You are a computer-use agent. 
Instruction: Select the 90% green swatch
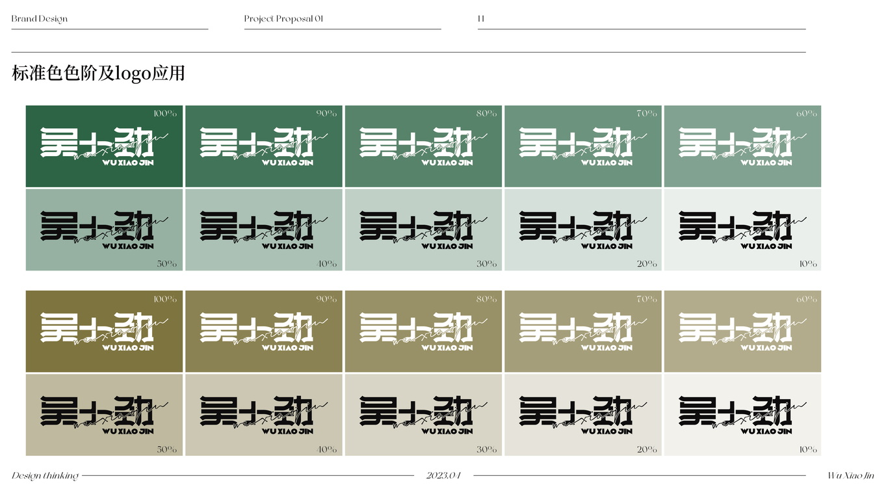pyautogui.click(x=264, y=146)
